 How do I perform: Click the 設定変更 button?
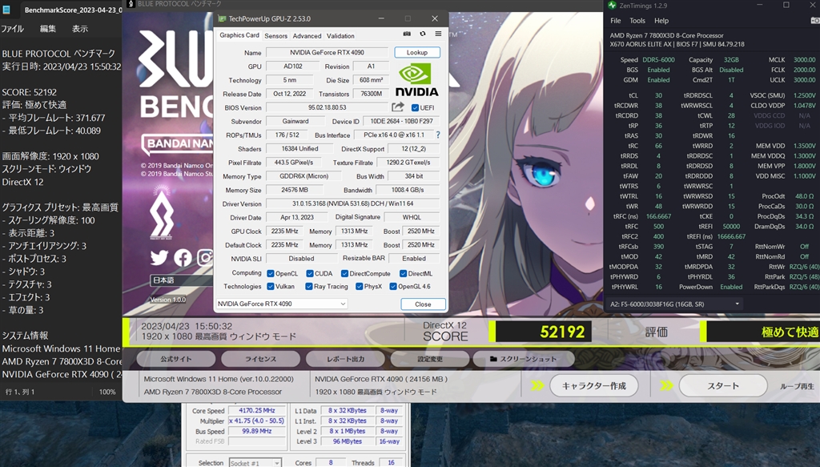pyautogui.click(x=430, y=360)
